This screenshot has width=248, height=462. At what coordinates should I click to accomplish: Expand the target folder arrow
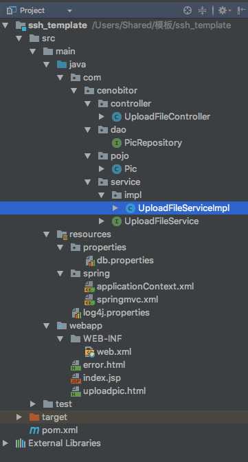(19, 417)
